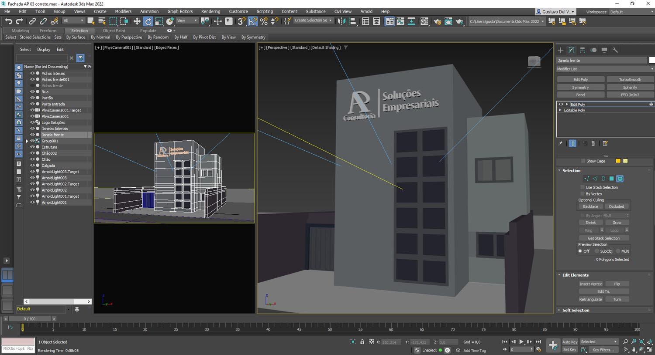Open the Workspaces Default dropdown
This screenshot has width=655, height=355.
631,12
